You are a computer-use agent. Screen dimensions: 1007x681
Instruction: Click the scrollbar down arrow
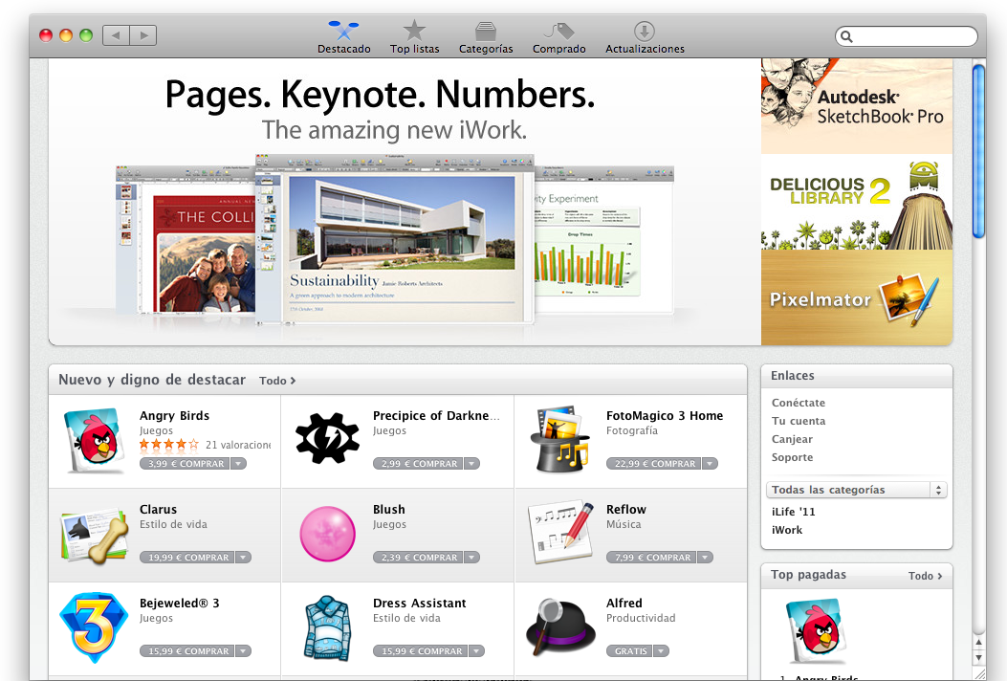(978, 658)
